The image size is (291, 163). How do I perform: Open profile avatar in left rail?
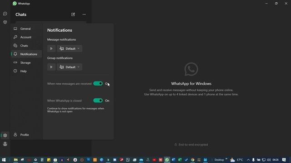coord(5,144)
